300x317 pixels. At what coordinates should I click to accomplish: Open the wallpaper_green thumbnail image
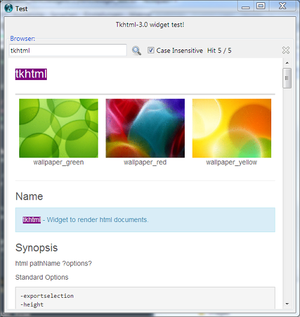pos(58,128)
